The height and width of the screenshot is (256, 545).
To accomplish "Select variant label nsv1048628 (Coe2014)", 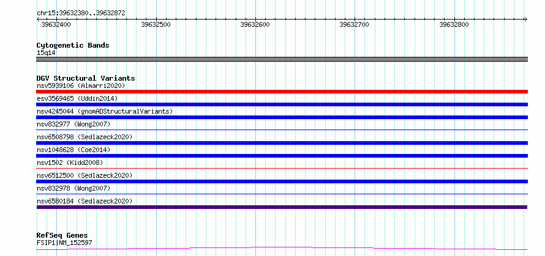I will 73,150.
